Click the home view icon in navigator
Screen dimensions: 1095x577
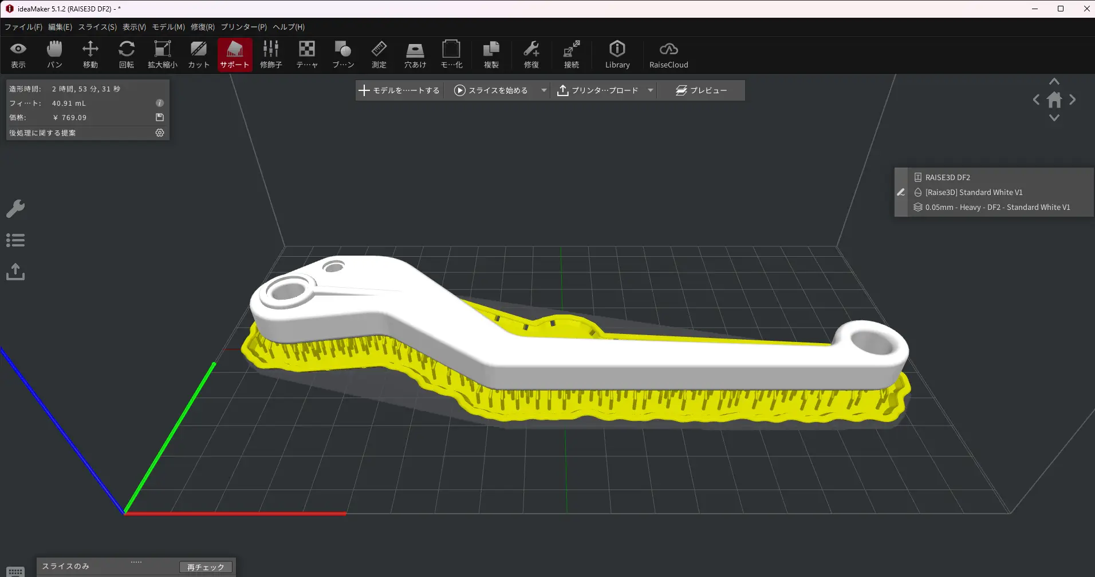click(x=1054, y=100)
